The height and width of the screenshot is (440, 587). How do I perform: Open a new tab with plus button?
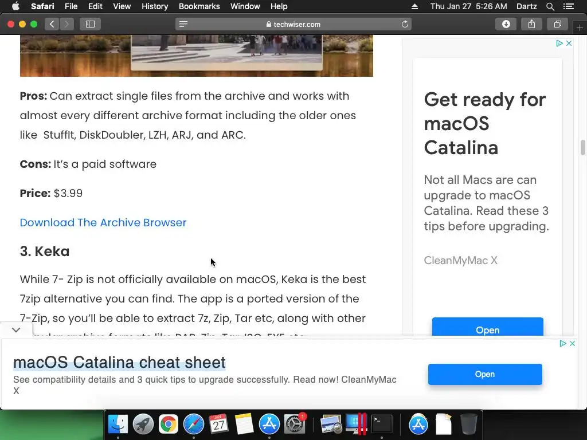click(x=580, y=27)
